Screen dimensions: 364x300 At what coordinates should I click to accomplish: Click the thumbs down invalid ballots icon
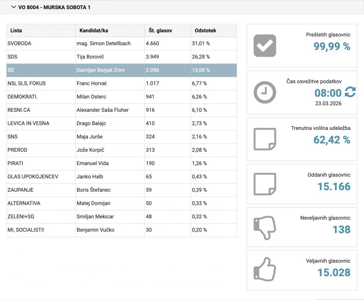tap(265, 227)
